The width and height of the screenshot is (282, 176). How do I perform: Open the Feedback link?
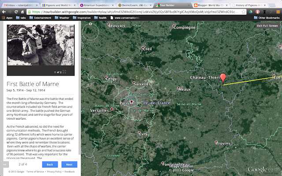coord(70,172)
